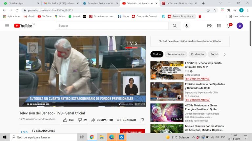Open the Maps bookmark
252x141 pixels.
[60, 16]
